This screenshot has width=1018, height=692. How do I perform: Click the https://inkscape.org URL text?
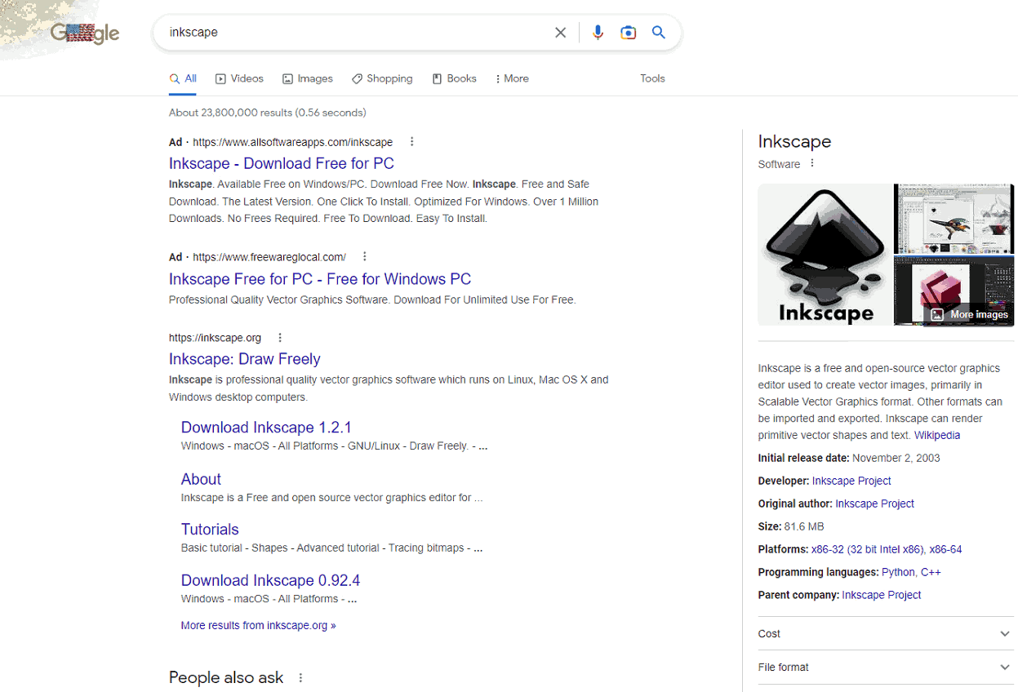click(215, 338)
